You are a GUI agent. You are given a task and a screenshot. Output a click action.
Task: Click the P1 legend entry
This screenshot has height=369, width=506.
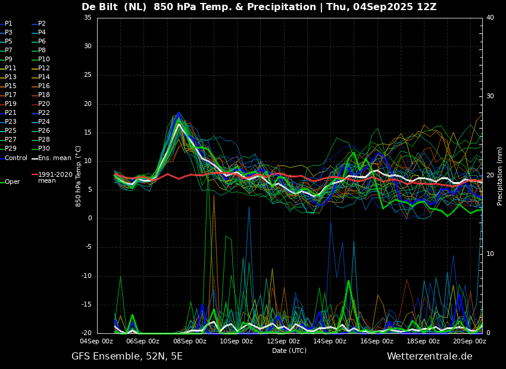tap(6, 24)
